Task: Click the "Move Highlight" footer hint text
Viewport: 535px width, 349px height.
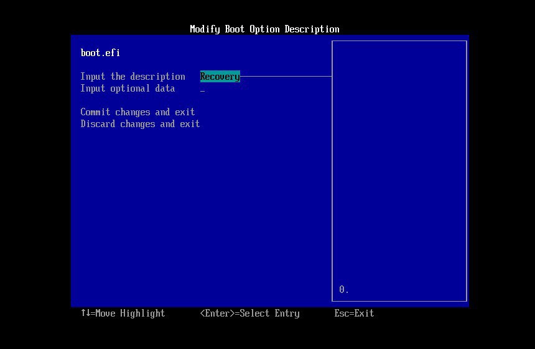Action: 130,313
